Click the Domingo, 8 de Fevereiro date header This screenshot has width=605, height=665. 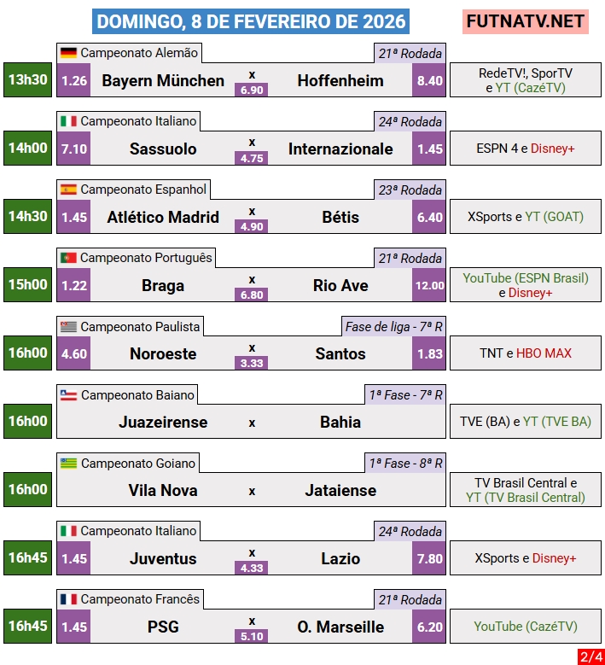pyautogui.click(x=250, y=21)
